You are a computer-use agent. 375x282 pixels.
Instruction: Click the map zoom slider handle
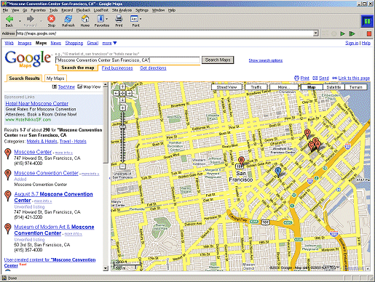[x=123, y=127]
